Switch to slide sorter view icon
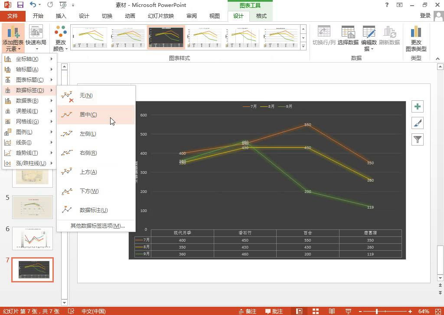 (x=316, y=312)
